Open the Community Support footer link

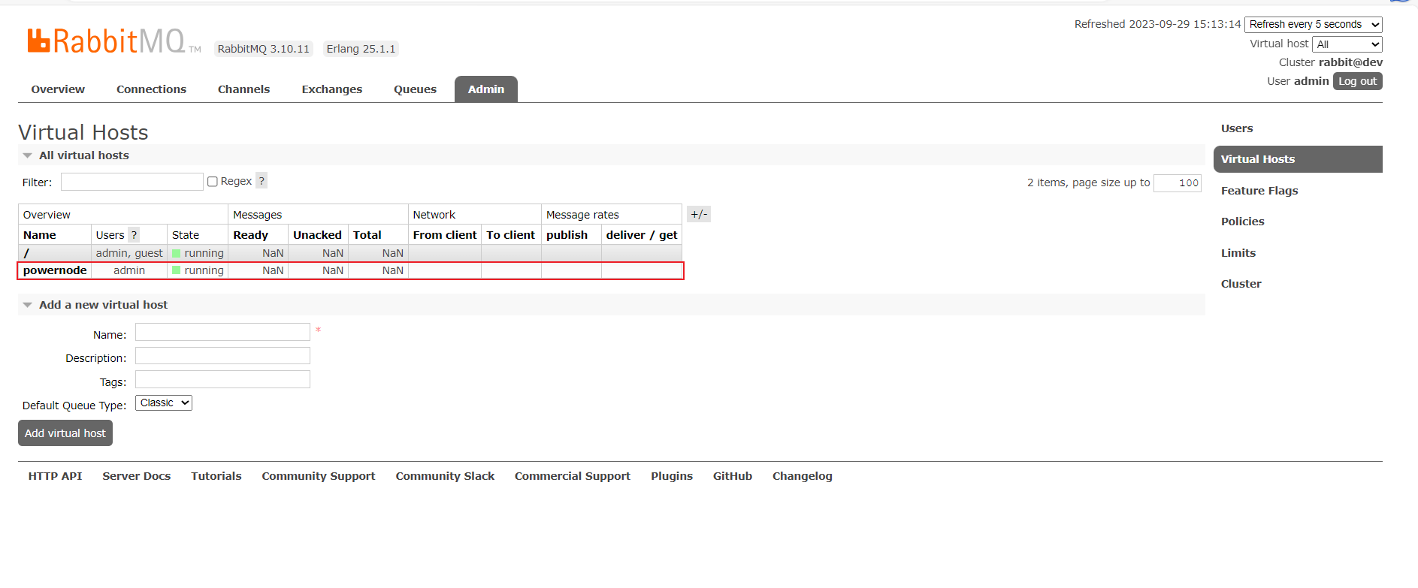(319, 476)
